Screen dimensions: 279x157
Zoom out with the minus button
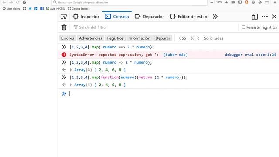(211, 2)
